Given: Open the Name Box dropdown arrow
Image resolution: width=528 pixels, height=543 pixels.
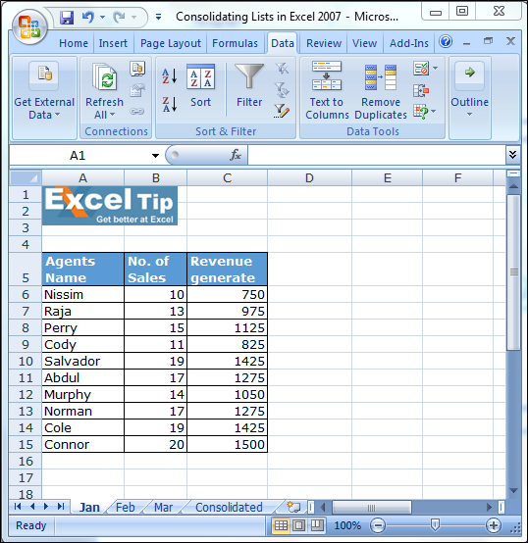Looking at the screenshot, I should coord(155,156).
